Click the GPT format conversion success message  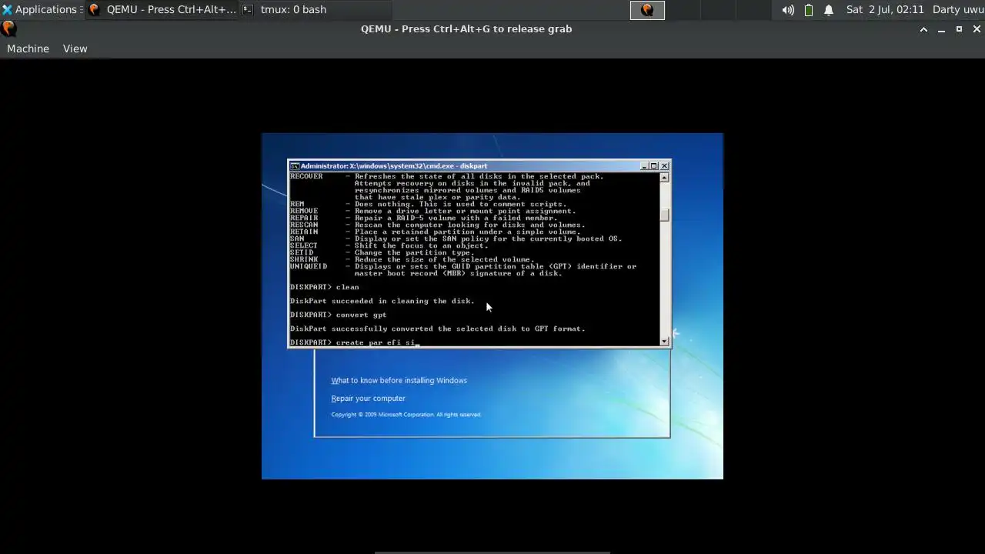(x=437, y=329)
